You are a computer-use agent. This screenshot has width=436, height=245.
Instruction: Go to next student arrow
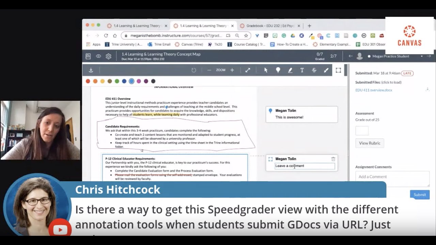(x=429, y=56)
